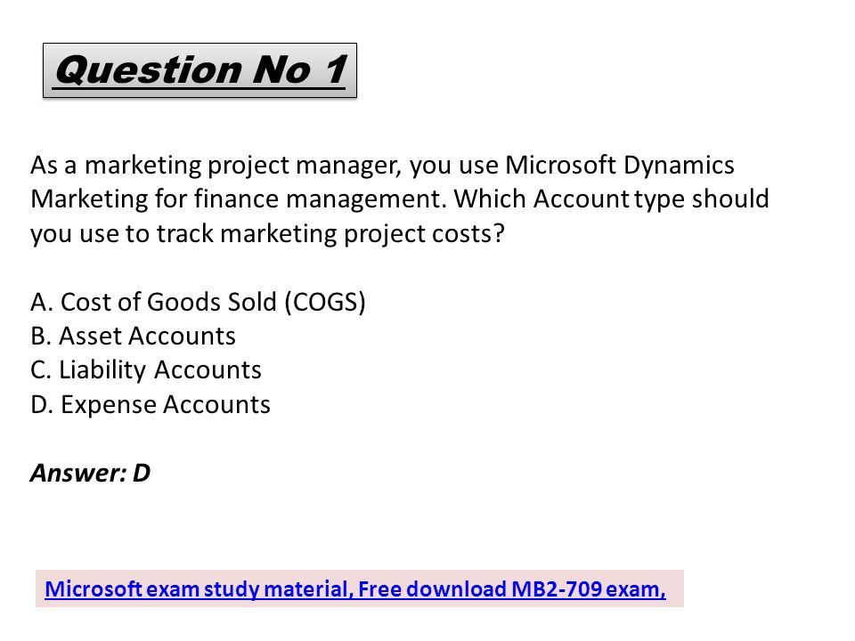Click the word Question in heading
Viewport: 855px width, 641px height.
pyautogui.click(x=149, y=71)
